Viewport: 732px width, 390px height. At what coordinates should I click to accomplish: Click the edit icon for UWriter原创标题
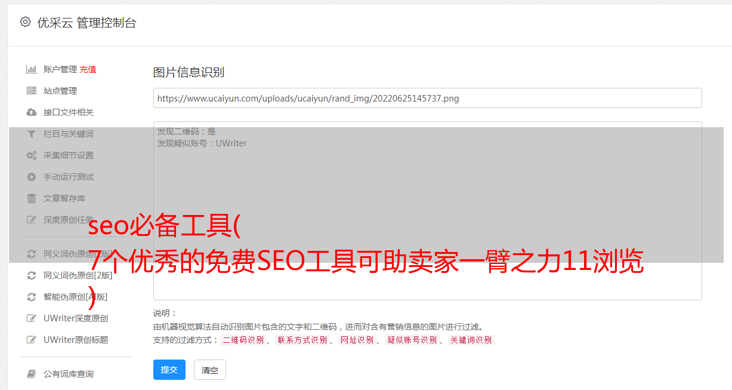click(x=32, y=340)
